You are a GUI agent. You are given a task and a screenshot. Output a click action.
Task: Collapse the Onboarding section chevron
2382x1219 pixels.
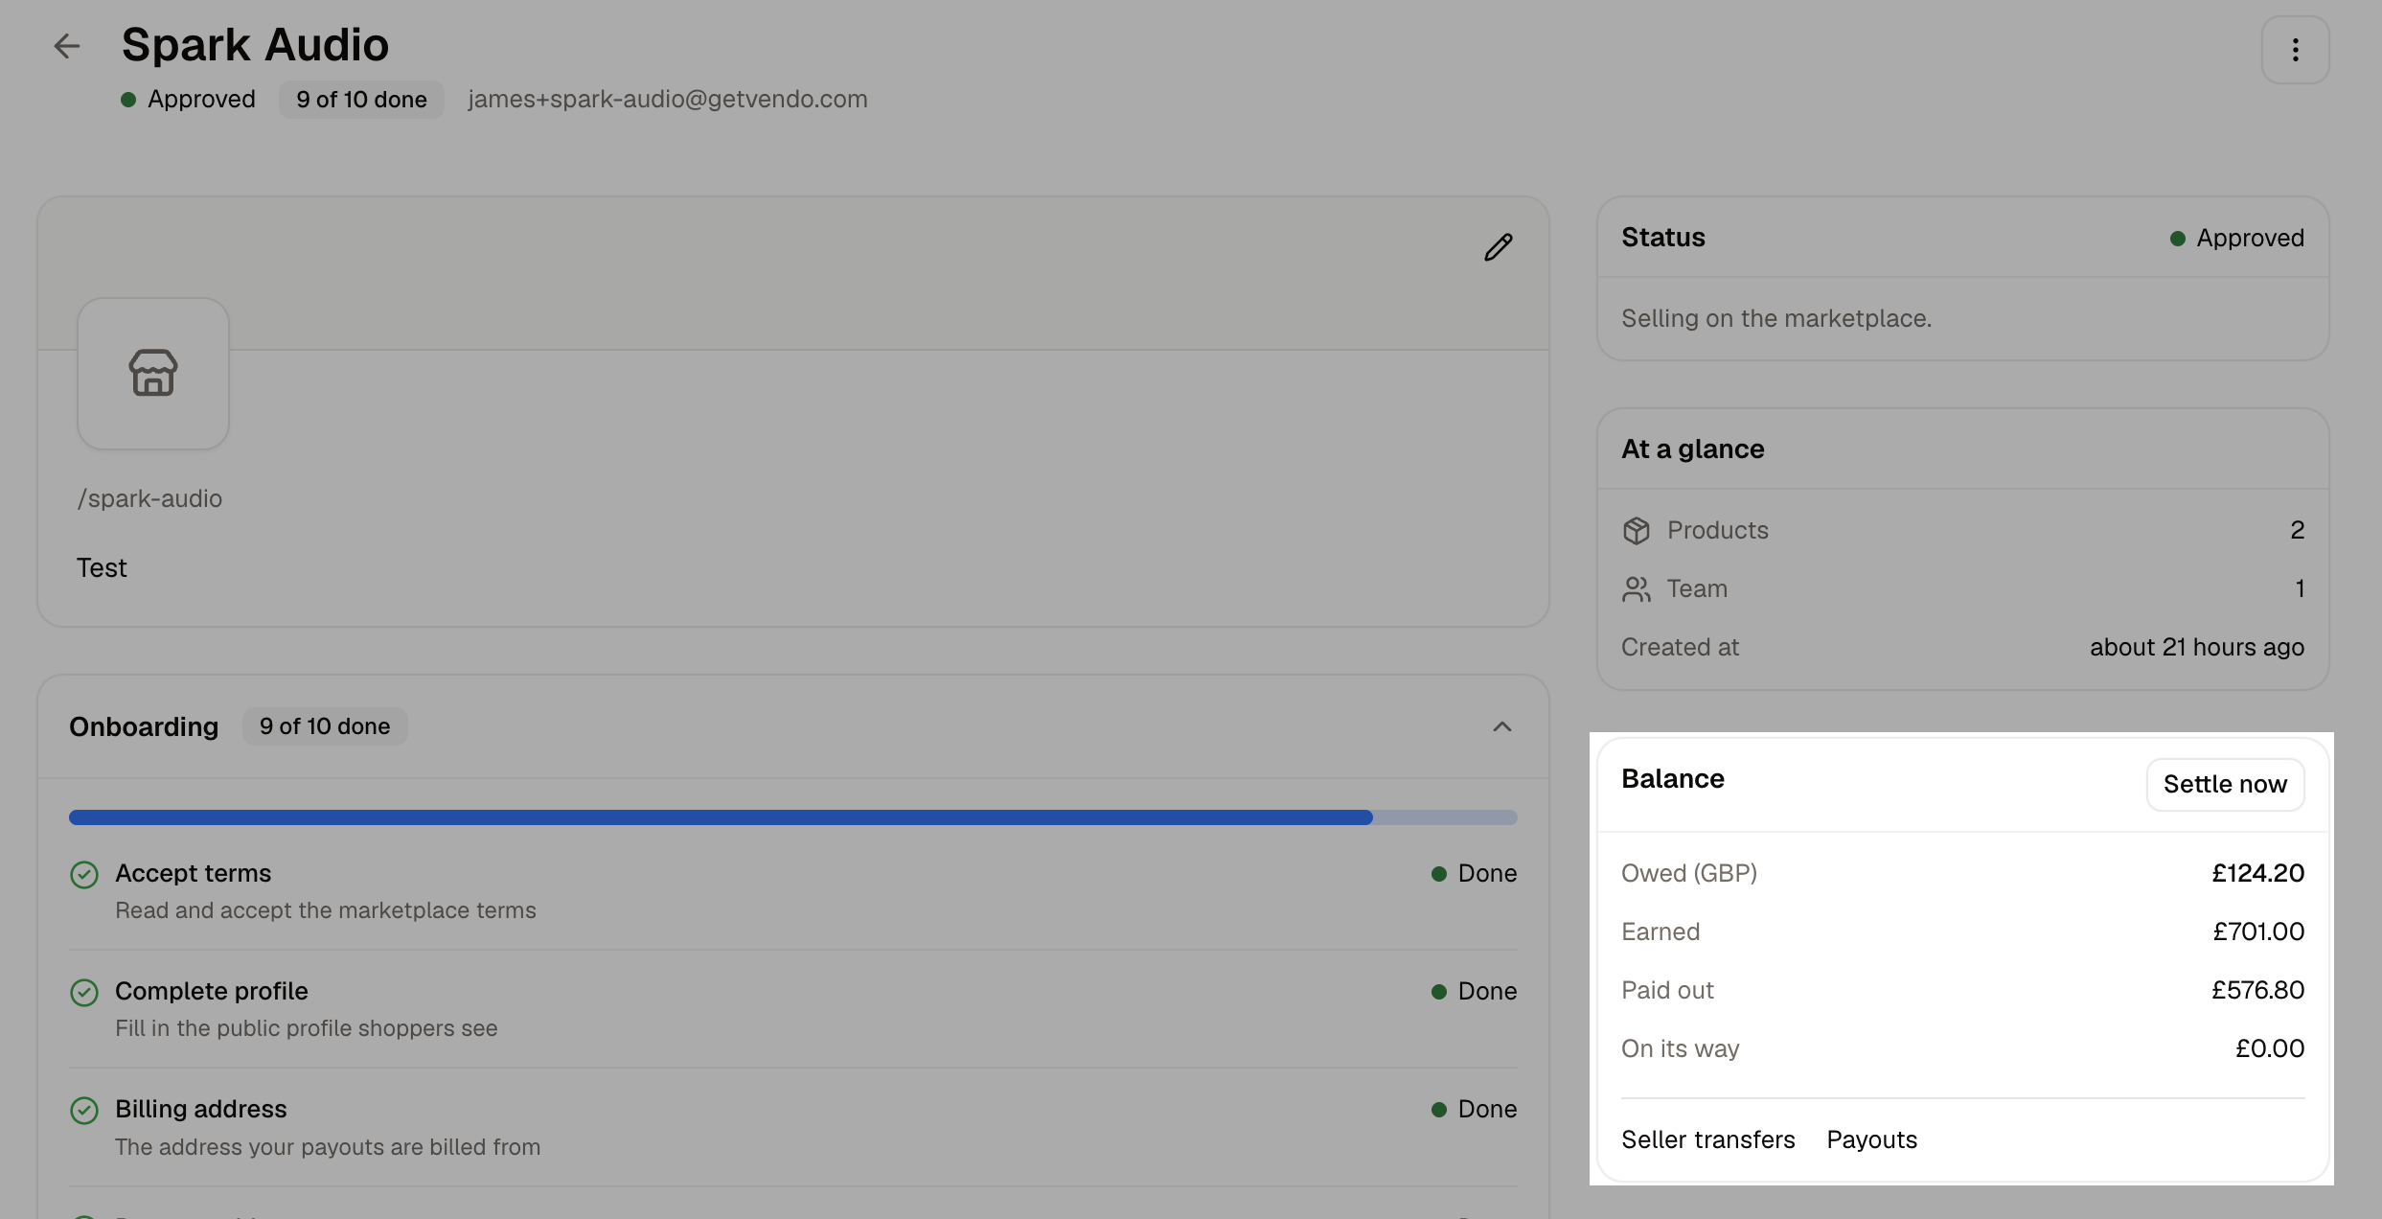point(1502,727)
